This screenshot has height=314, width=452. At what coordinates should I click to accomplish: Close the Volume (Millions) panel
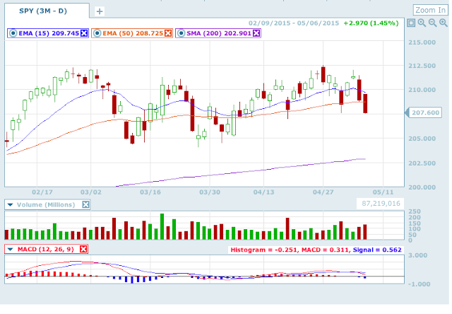pos(85,204)
